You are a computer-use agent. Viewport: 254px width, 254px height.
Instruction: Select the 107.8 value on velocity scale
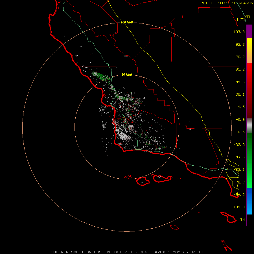click(239, 32)
